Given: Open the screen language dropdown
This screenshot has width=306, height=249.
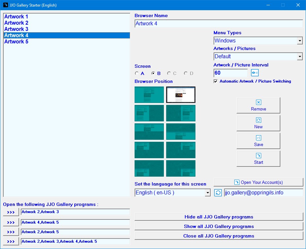Looking at the screenshot, I should [x=207, y=193].
